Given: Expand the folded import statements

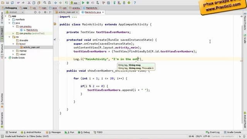Looking at the screenshot, I should pyautogui.click(x=74, y=17).
